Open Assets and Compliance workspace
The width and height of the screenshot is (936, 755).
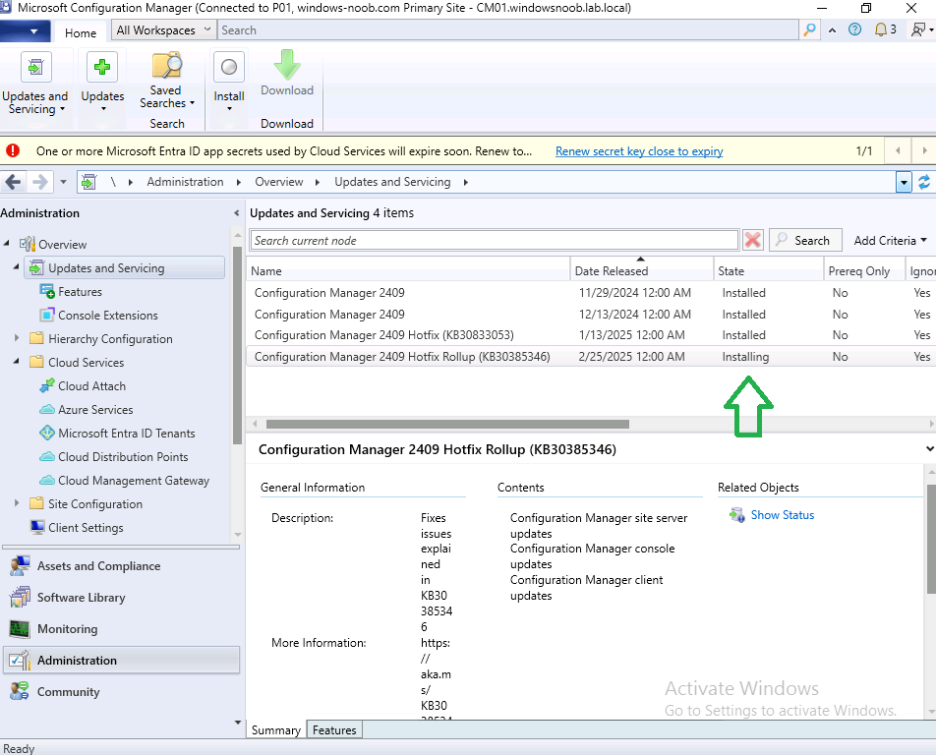click(x=121, y=566)
